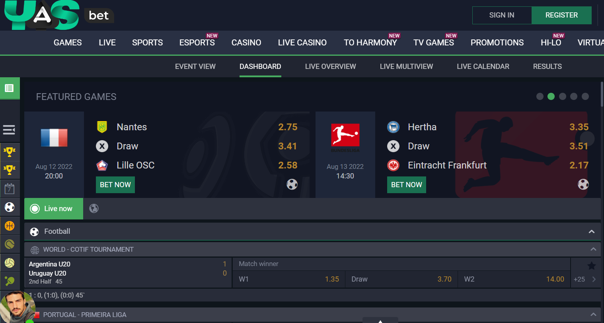The image size is (604, 323).
Task: Click Bet Now for Hertha vs Eintracht Frankfurt
Action: 407,185
